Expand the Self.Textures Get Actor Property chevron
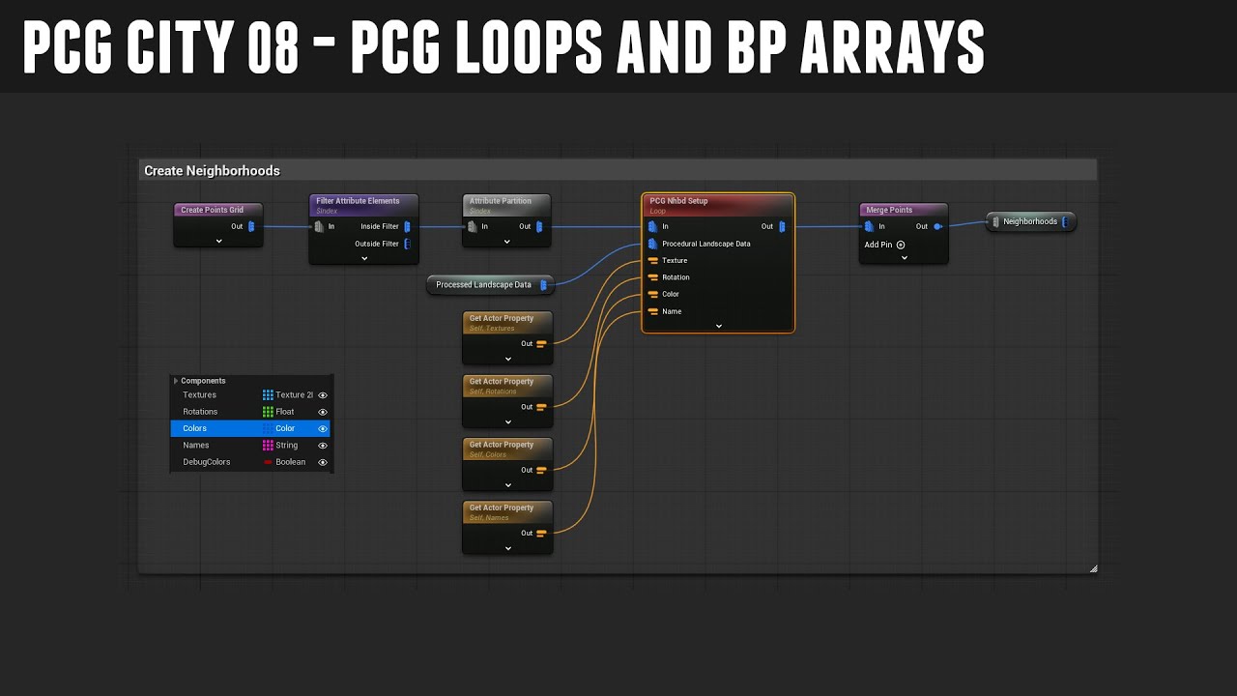This screenshot has width=1237, height=696. [507, 359]
